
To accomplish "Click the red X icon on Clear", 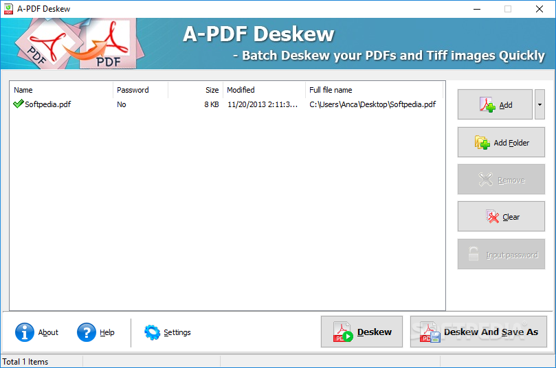I will pos(492,216).
